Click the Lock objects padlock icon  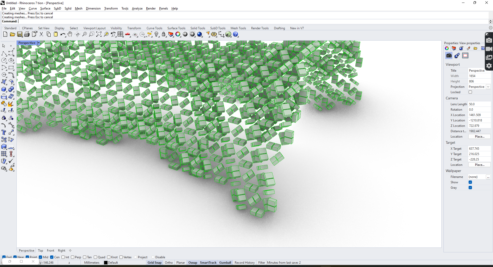[x=164, y=34]
